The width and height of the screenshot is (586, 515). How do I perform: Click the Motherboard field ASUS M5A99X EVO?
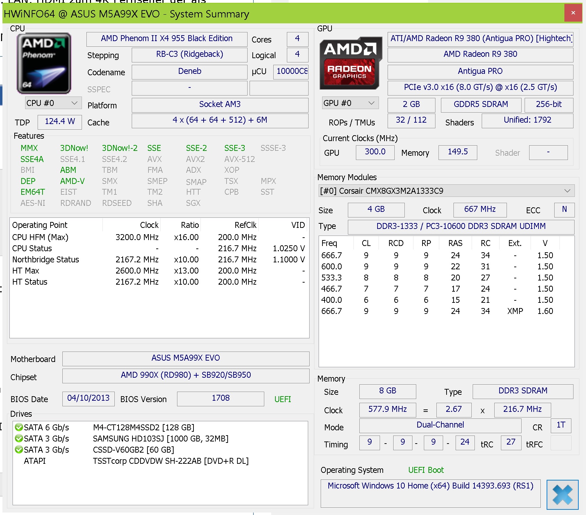tap(186, 359)
